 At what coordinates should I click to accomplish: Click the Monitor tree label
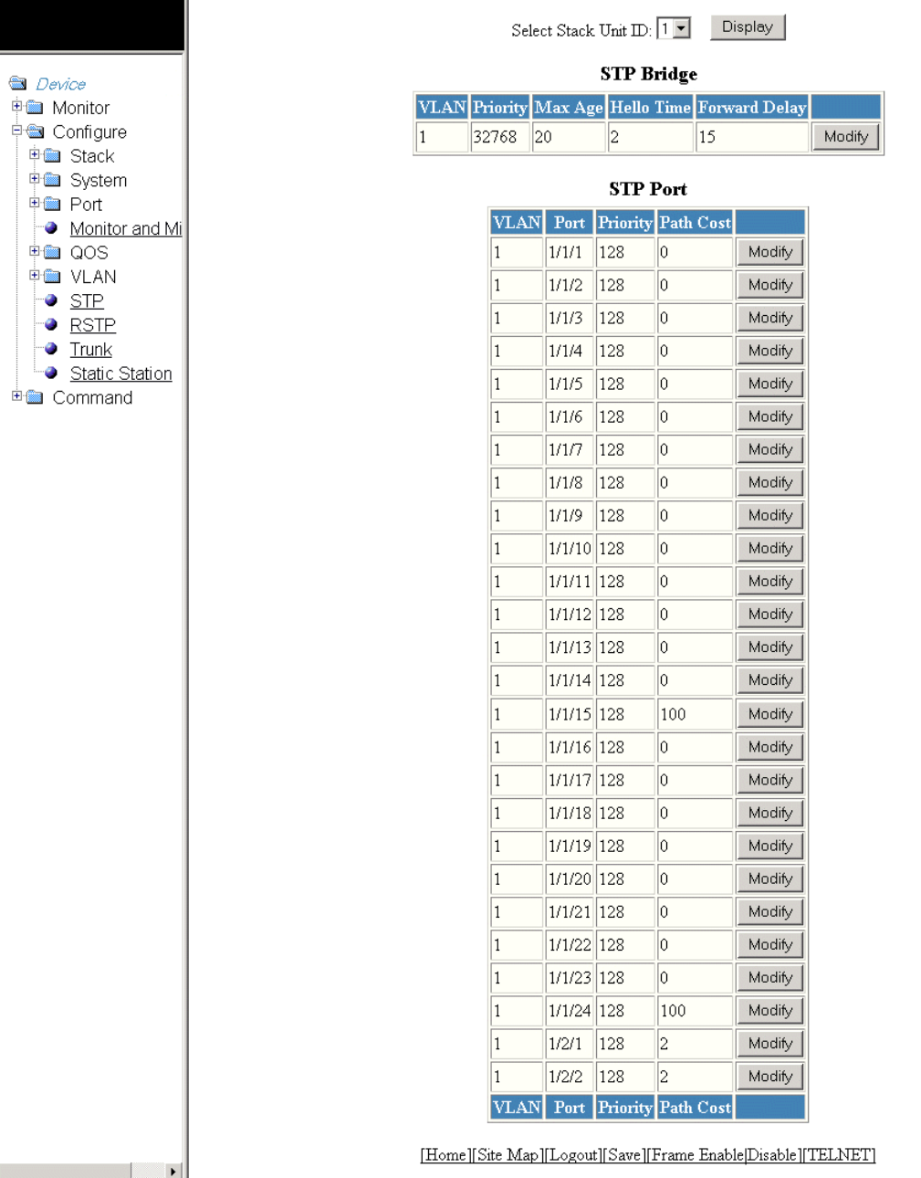[80, 108]
